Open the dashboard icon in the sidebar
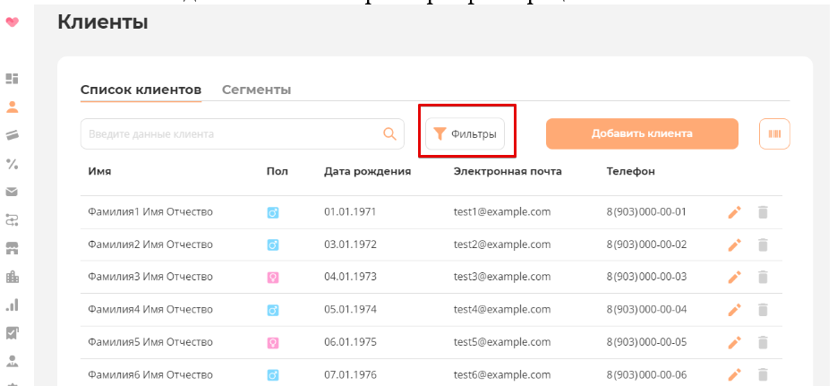The height and width of the screenshot is (386, 837). coord(13,79)
